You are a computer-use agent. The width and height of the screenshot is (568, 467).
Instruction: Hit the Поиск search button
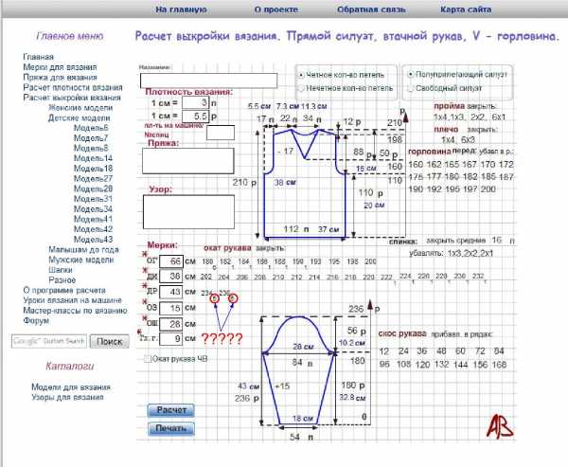click(109, 341)
